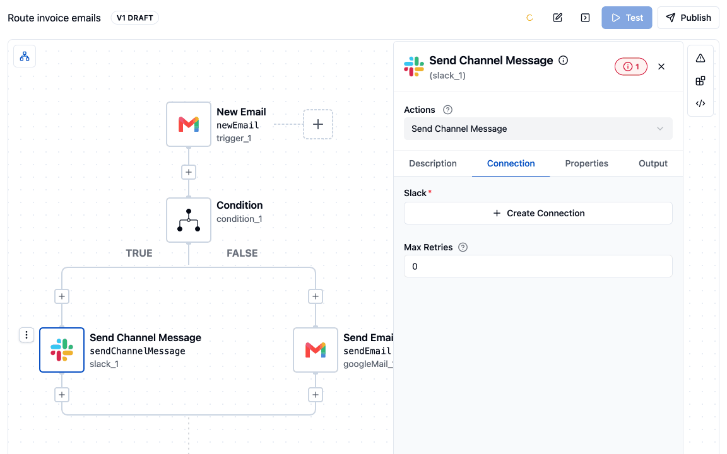The width and height of the screenshot is (727, 454).
Task: Open the warnings triangle in right sidebar
Action: (700, 59)
